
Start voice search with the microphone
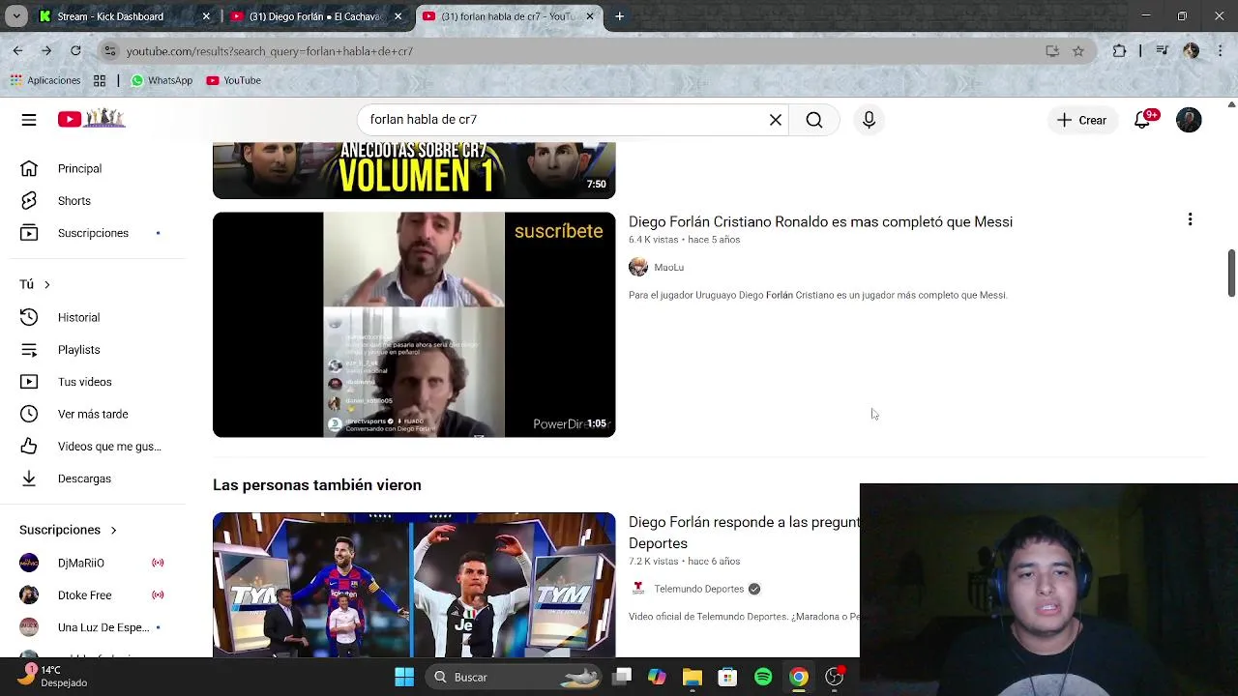(869, 120)
